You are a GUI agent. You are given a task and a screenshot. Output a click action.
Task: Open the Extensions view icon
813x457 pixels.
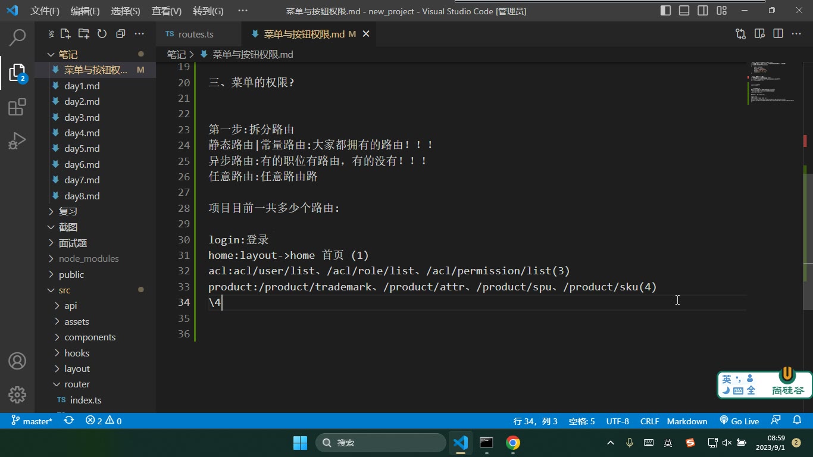tap(17, 107)
